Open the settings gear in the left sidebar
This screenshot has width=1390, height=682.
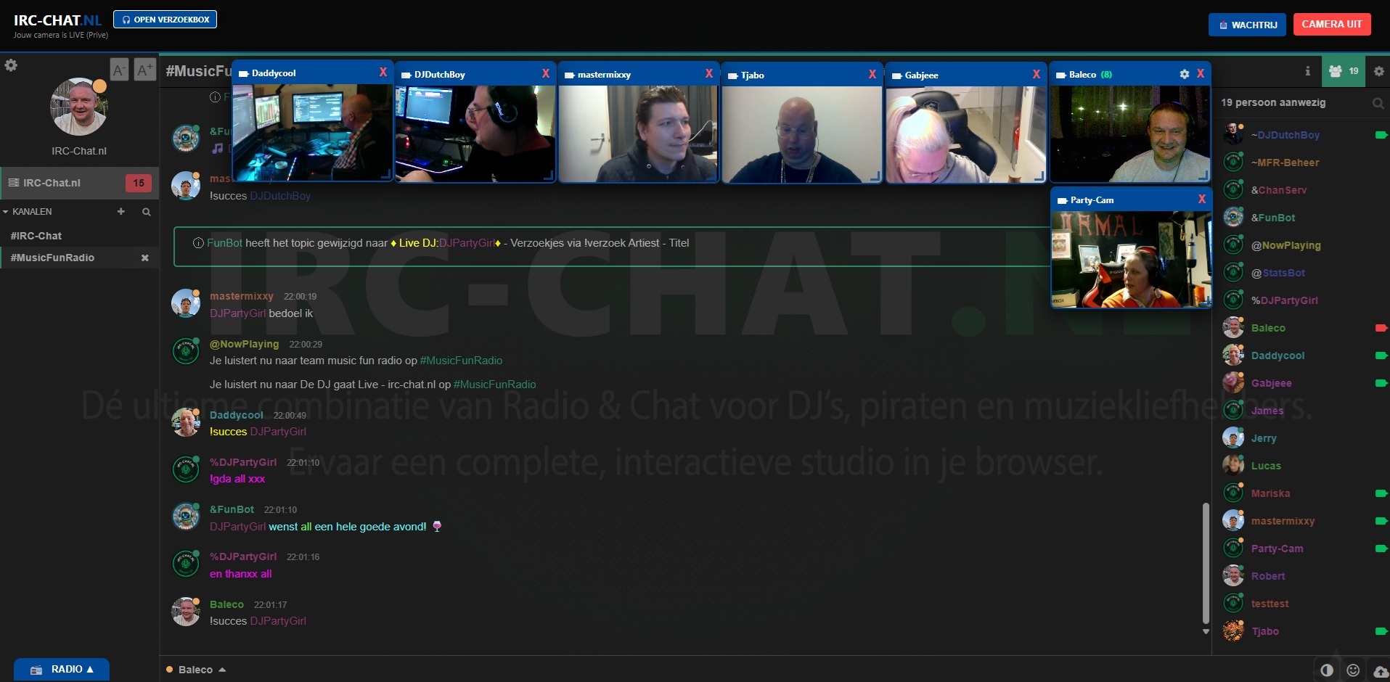pyautogui.click(x=12, y=65)
